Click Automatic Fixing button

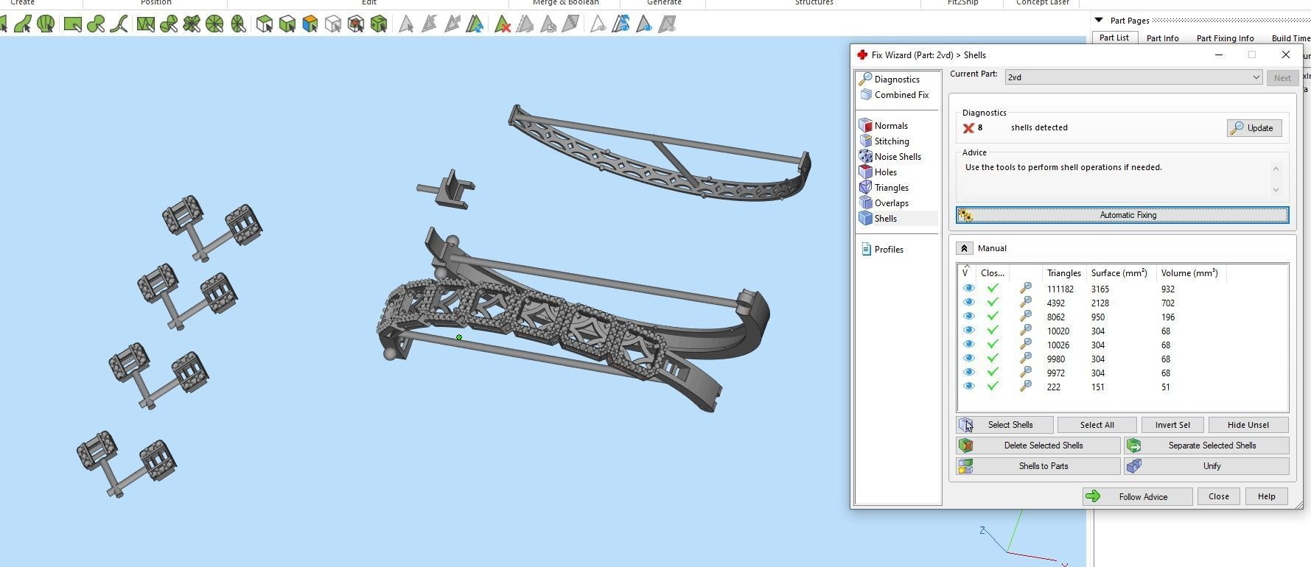(x=1122, y=215)
